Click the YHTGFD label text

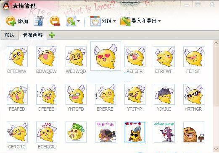76,109
